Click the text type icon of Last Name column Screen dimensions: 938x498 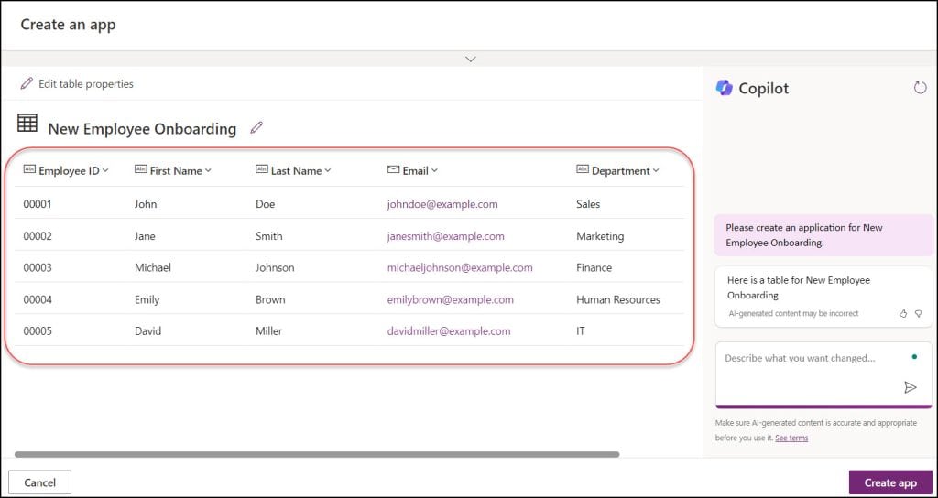pos(262,169)
